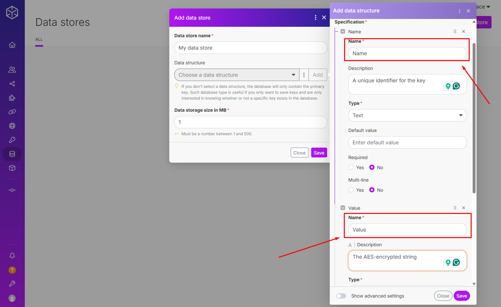
Task: Click the Home icon in sidebar
Action: (x=12, y=45)
